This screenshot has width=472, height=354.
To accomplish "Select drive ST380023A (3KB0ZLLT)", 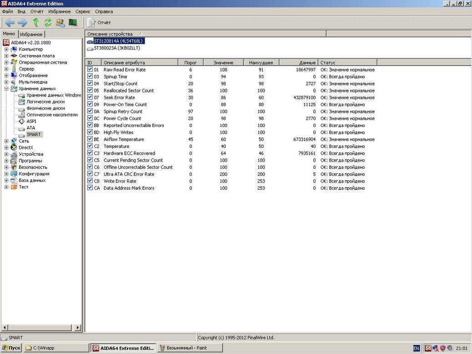I will (x=117, y=48).
